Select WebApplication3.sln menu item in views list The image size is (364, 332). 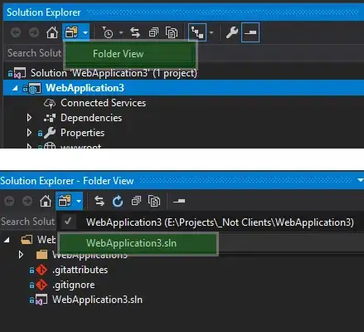[x=138, y=243]
